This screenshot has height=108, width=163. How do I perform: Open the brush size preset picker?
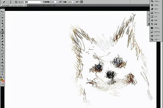[x=12, y=2]
